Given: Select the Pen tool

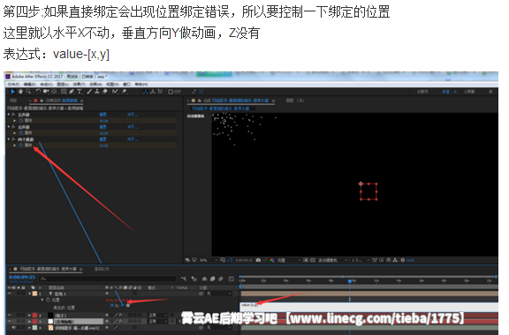Looking at the screenshot, I should 72,92.
